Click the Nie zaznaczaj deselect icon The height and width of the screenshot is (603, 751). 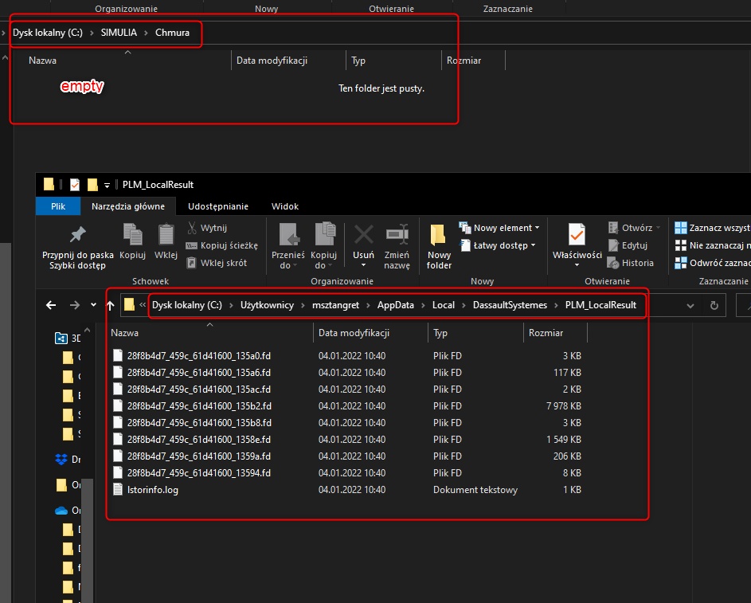point(681,245)
